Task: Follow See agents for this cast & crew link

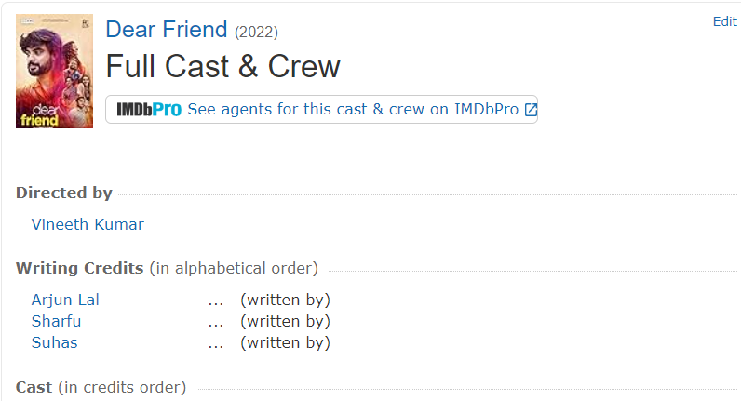Action: coord(353,109)
